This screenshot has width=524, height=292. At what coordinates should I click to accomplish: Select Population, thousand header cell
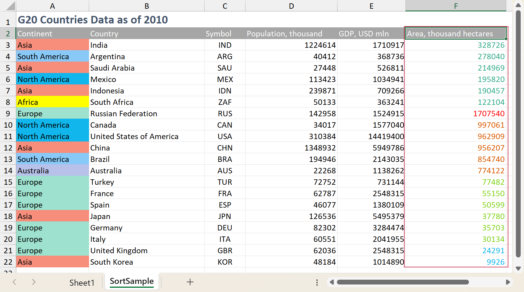coord(291,34)
